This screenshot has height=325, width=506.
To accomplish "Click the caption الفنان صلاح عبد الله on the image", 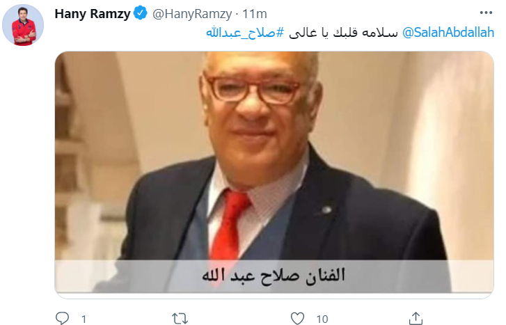I will click(274, 276).
